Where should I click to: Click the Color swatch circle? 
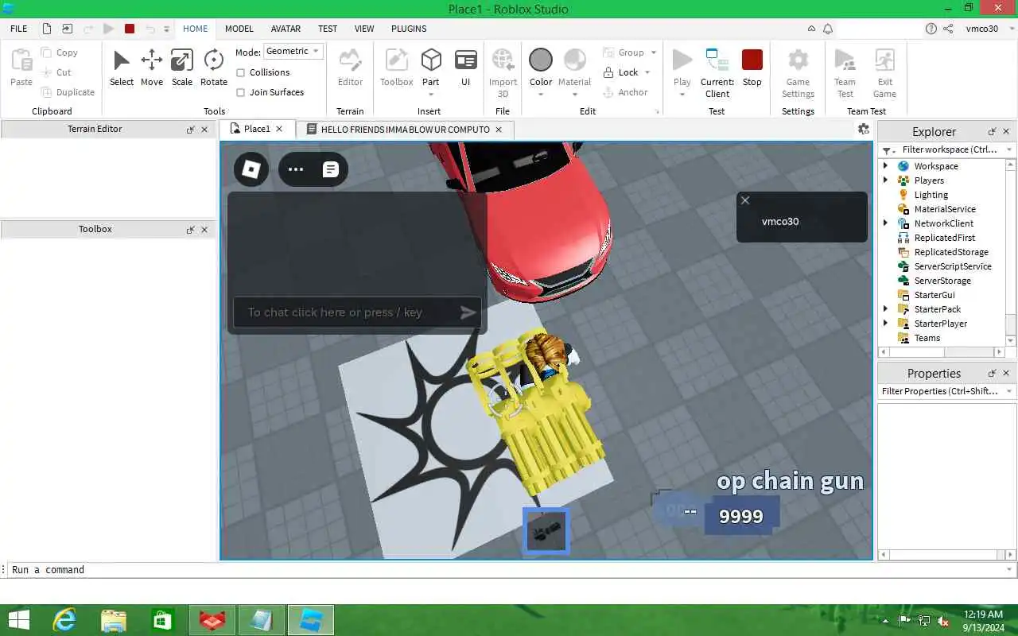tap(541, 60)
